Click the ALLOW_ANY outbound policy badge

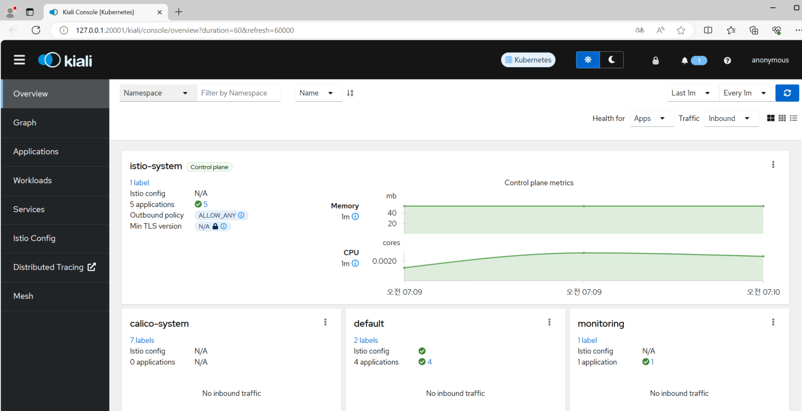[222, 215]
